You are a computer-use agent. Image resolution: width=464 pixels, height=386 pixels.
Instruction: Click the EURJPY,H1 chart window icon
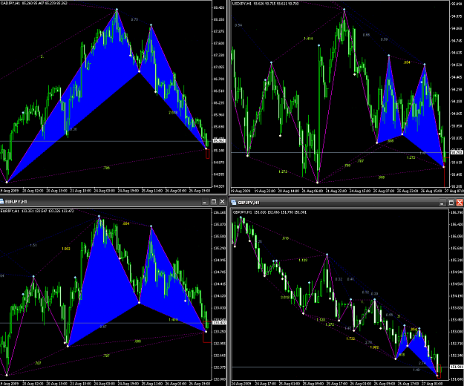[x=1, y=201]
